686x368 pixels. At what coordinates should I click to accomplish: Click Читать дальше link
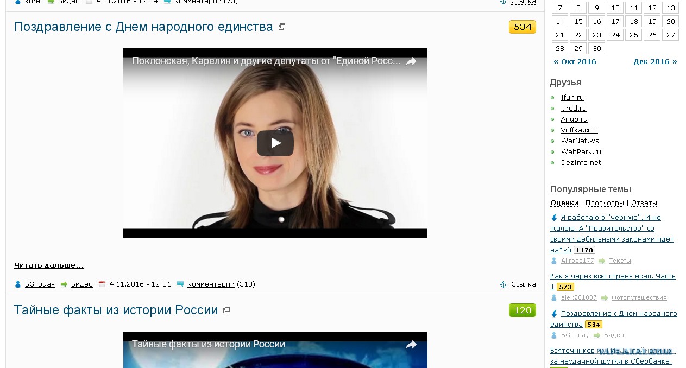point(49,265)
